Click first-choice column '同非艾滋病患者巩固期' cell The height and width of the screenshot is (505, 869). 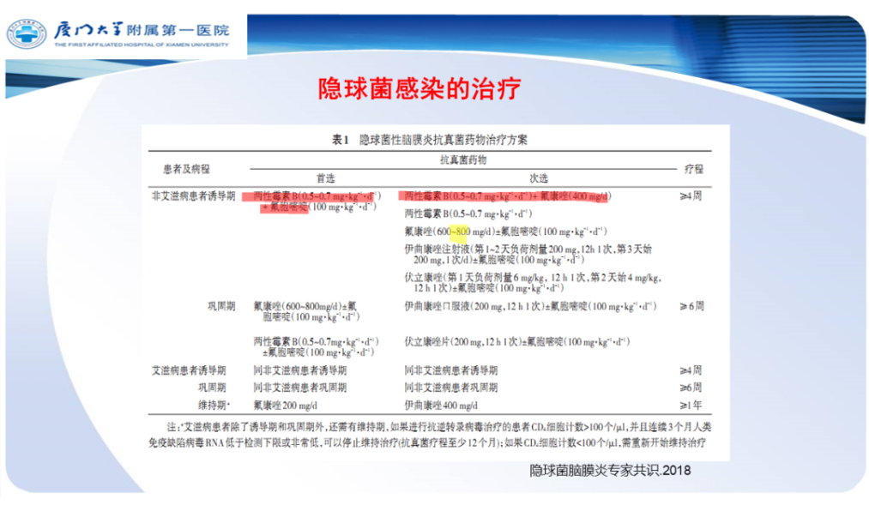[300, 388]
